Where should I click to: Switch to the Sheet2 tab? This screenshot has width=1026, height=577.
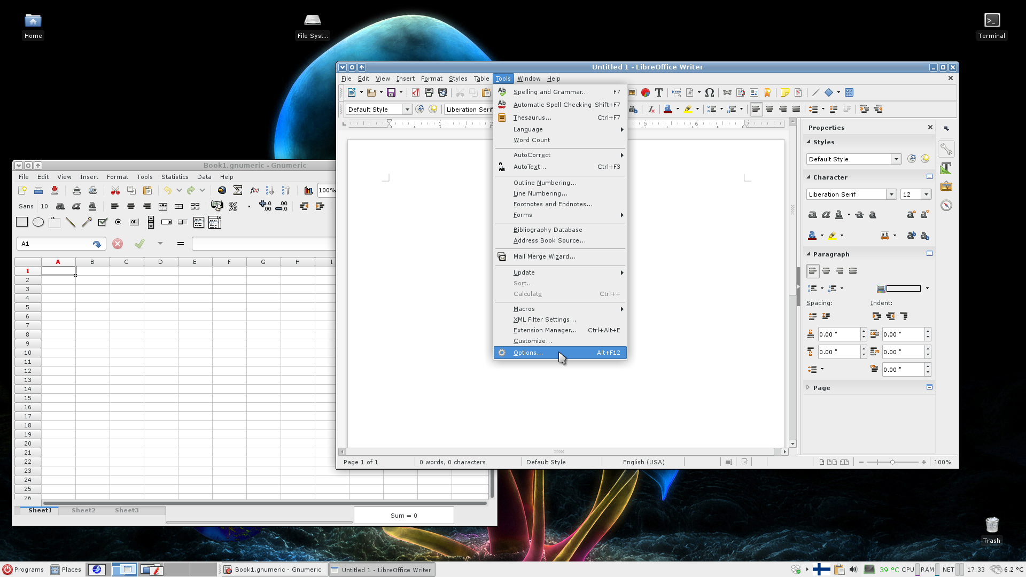83,510
